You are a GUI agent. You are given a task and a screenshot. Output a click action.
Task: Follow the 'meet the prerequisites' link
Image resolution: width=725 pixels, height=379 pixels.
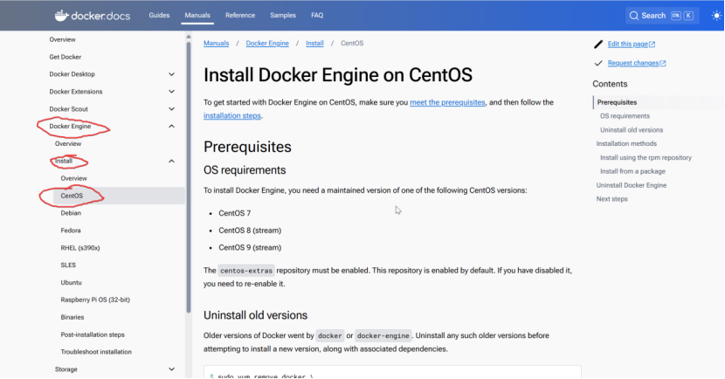pos(447,102)
